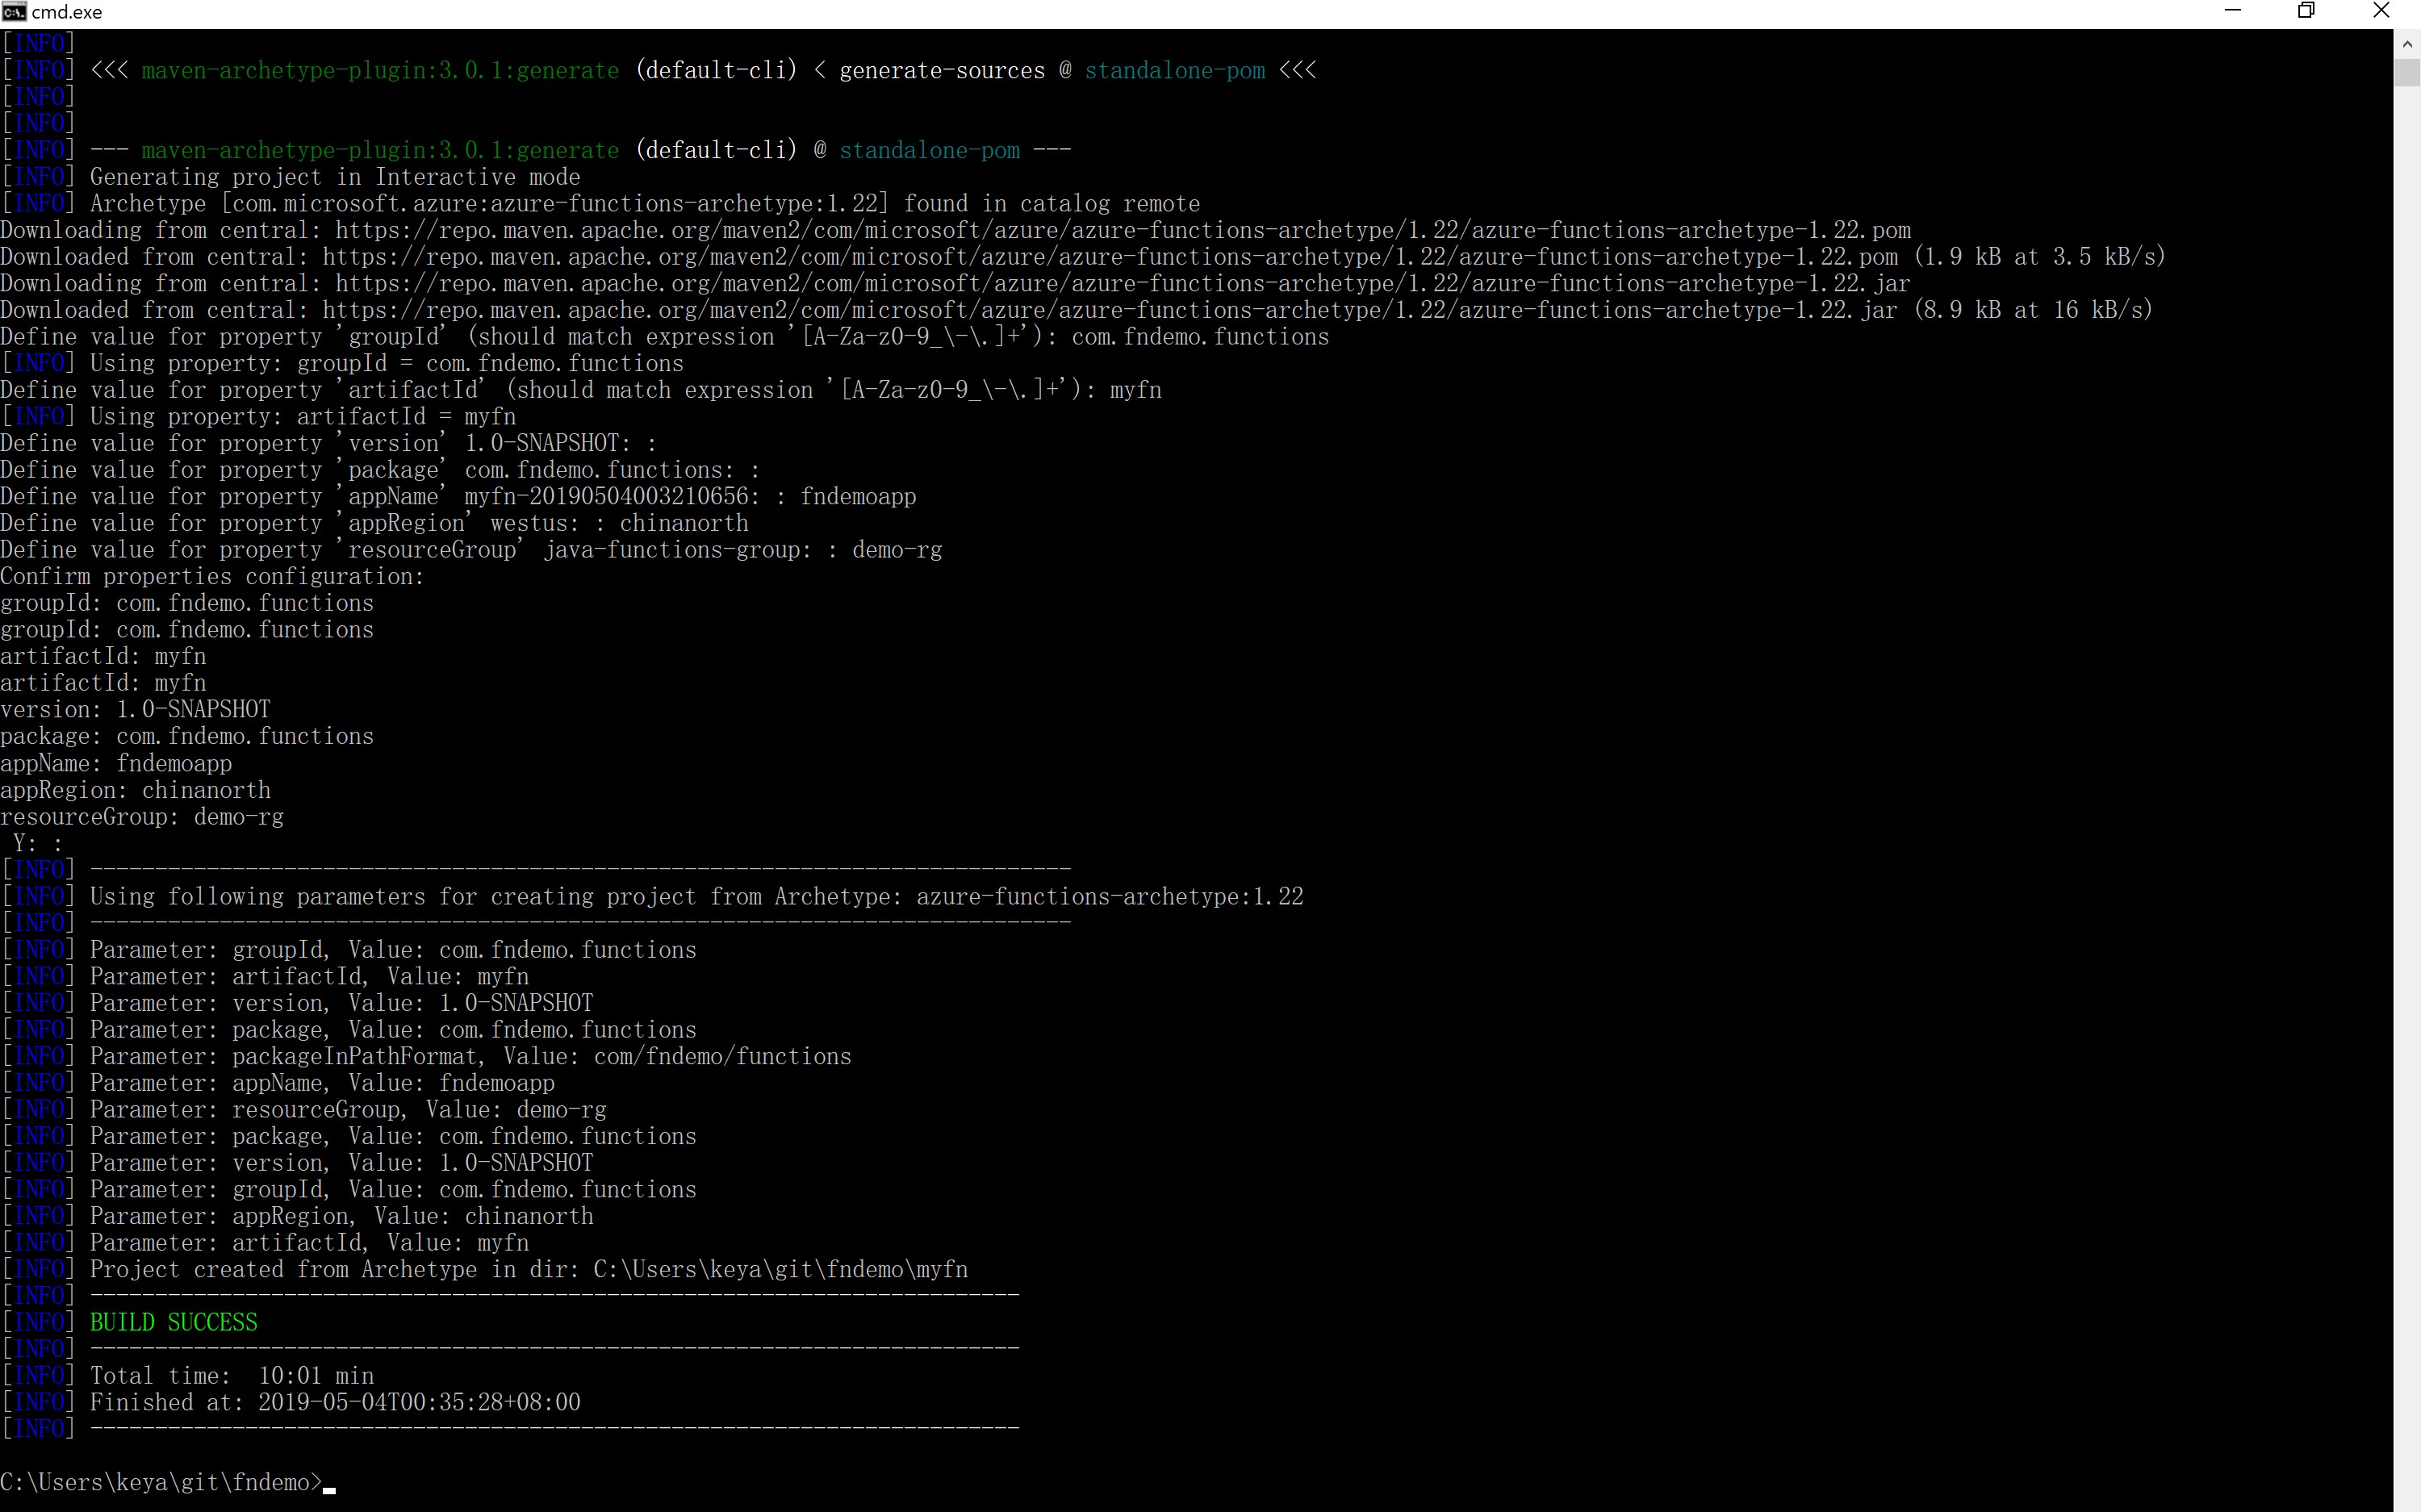Viewport: 2421px width, 1512px height.
Task: Click the 'appName: fndemoapp' line
Action: point(116,763)
